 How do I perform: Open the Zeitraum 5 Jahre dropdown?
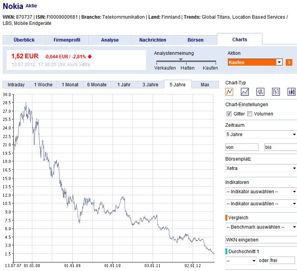[261, 135]
